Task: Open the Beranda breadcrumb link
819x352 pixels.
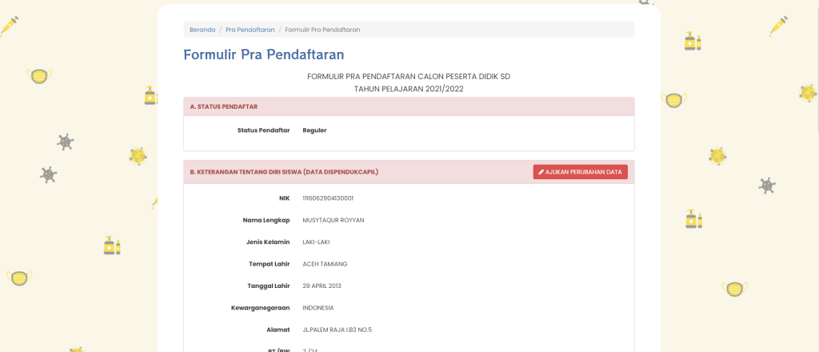Action: (x=202, y=30)
